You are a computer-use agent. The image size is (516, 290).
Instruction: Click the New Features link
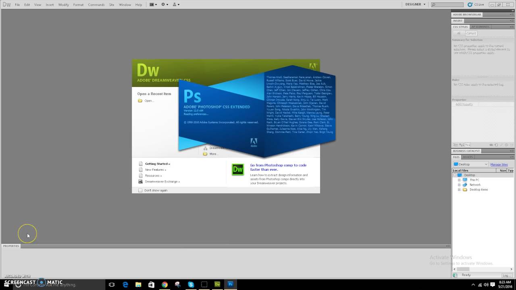coord(155,170)
